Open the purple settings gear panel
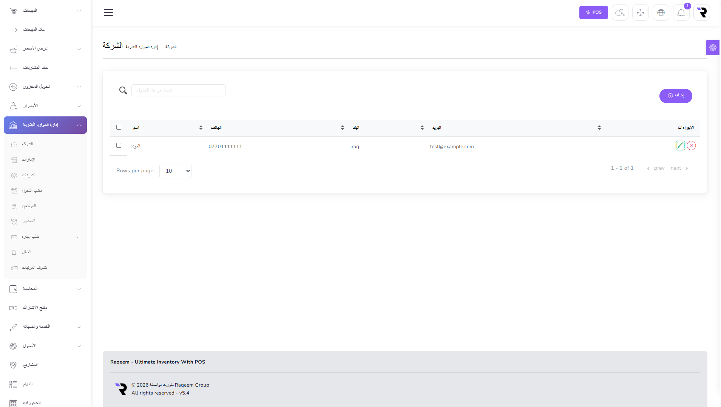This screenshot has width=721, height=407. click(x=713, y=48)
